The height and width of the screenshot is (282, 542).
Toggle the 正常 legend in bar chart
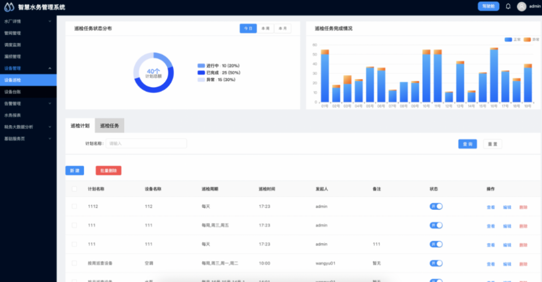(512, 40)
